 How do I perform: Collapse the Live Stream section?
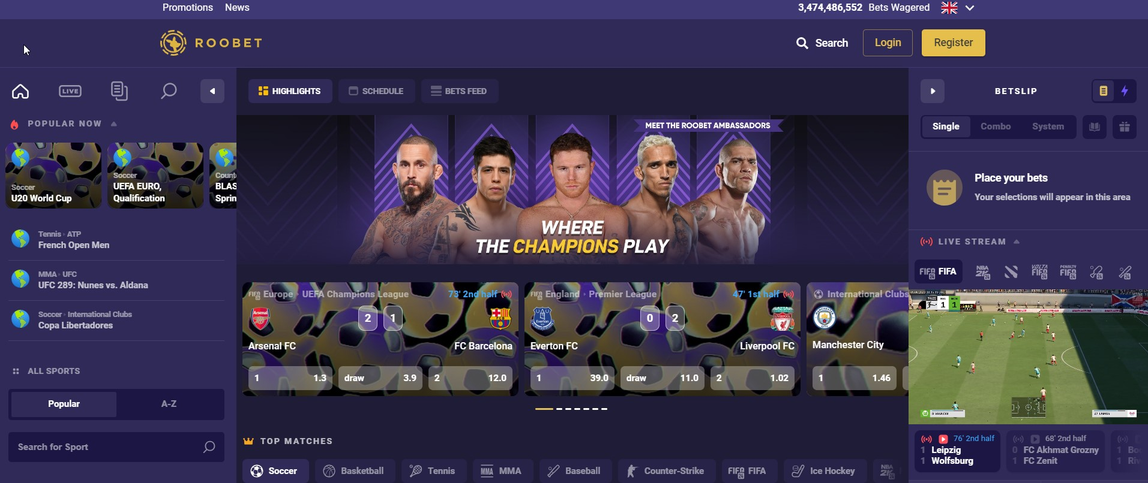(x=1017, y=242)
